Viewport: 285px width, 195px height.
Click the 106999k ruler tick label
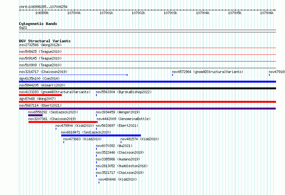click(x=42, y=13)
